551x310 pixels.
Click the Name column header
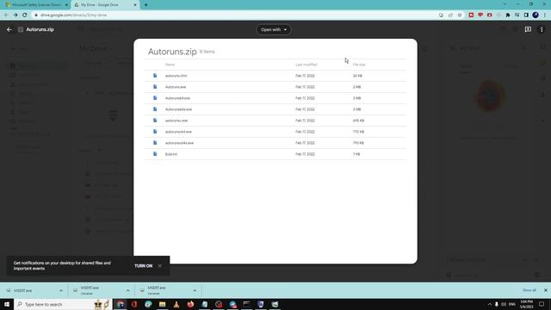(170, 65)
